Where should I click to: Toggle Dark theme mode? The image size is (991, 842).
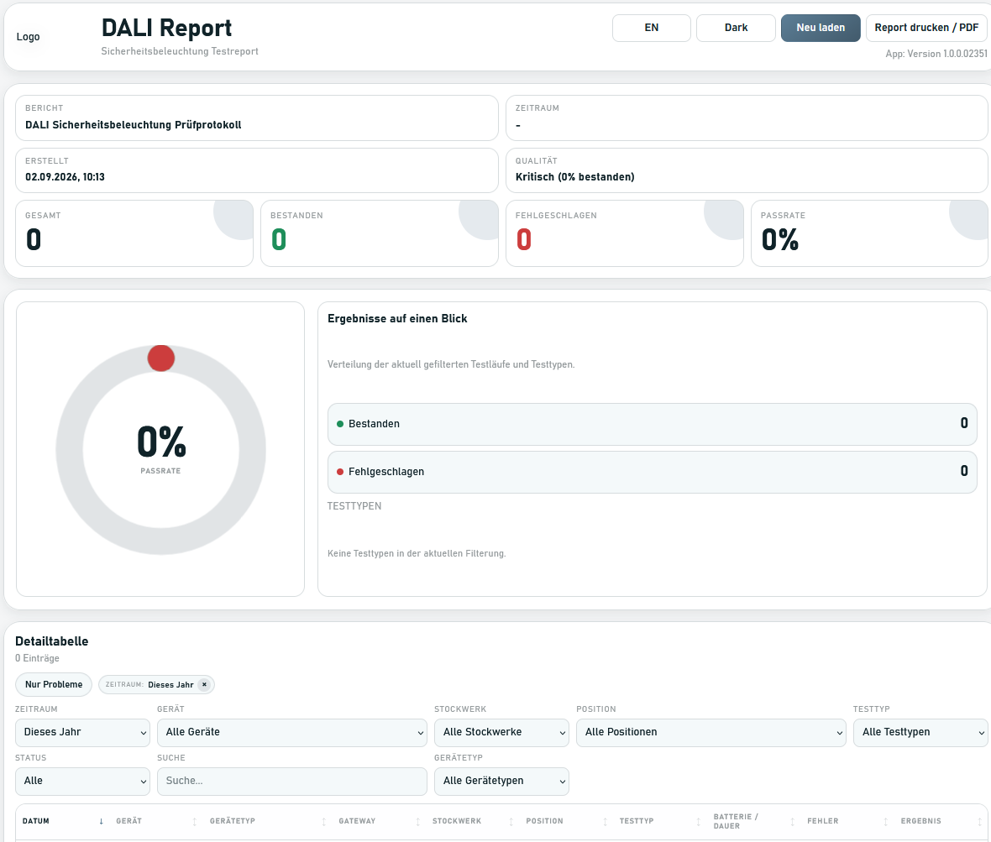tap(736, 28)
